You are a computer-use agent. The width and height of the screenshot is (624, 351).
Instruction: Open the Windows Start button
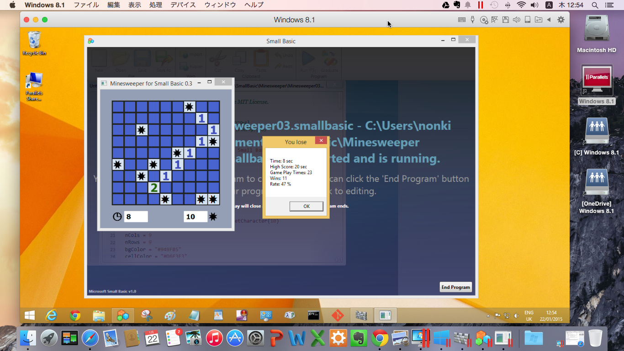tap(30, 315)
